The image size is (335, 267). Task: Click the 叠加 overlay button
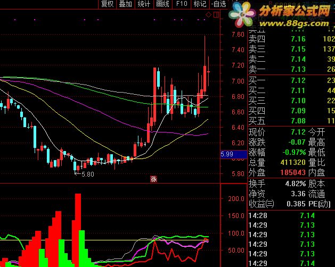125,4
